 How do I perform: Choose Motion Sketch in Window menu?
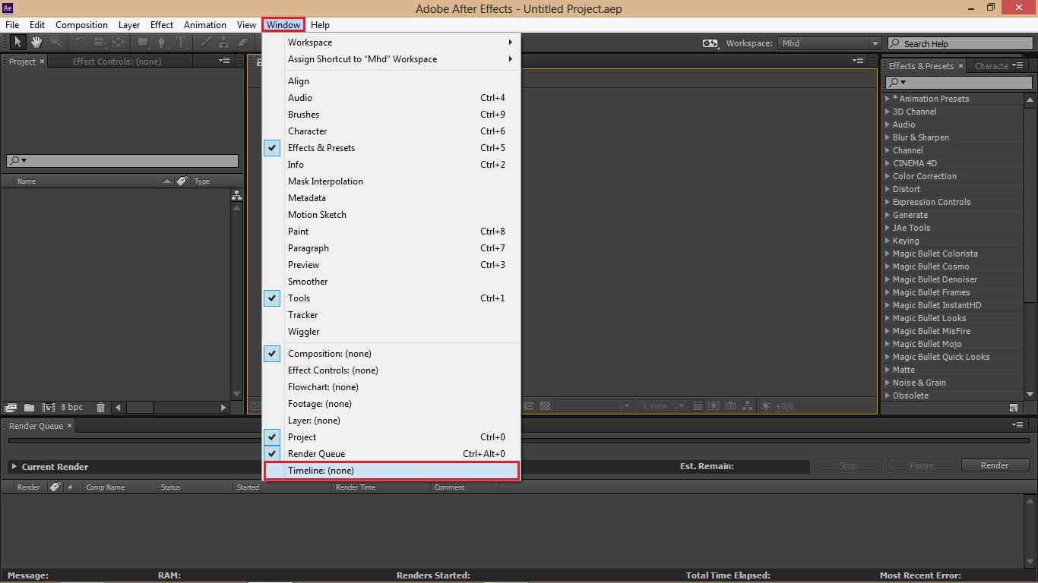click(391, 215)
